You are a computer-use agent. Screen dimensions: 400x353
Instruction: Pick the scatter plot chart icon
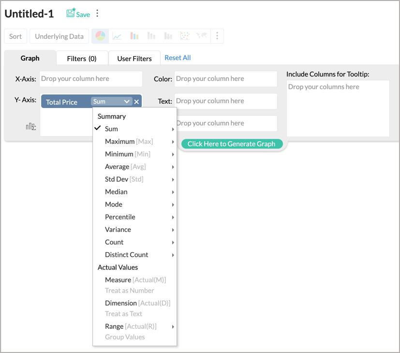pyautogui.click(x=184, y=36)
